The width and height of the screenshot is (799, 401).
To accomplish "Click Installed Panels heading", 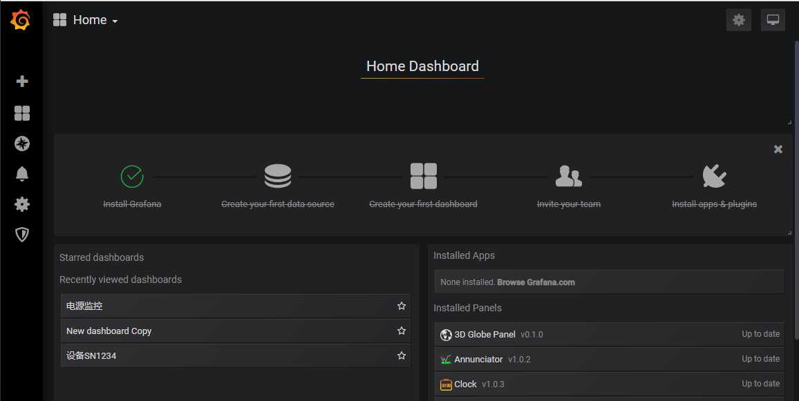I will (467, 308).
